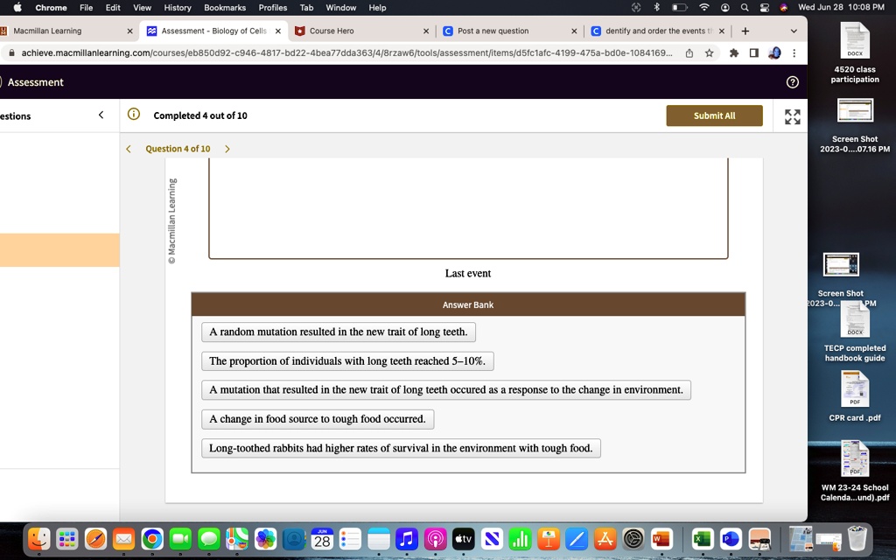Advance to the next question with the right chevron

[x=226, y=149]
